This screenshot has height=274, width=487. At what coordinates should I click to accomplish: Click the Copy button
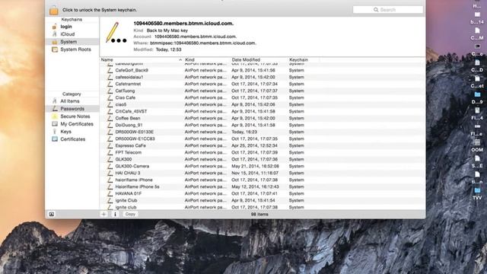(130, 214)
